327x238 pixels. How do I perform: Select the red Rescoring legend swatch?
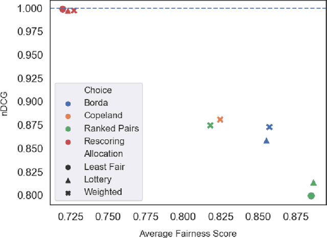click(68, 141)
